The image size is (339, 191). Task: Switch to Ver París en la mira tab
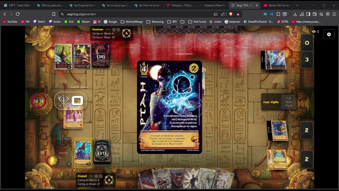147,5
